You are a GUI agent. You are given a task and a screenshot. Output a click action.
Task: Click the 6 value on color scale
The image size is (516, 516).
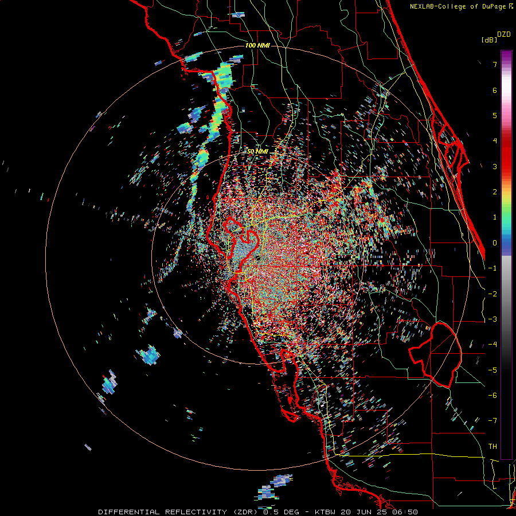495,90
